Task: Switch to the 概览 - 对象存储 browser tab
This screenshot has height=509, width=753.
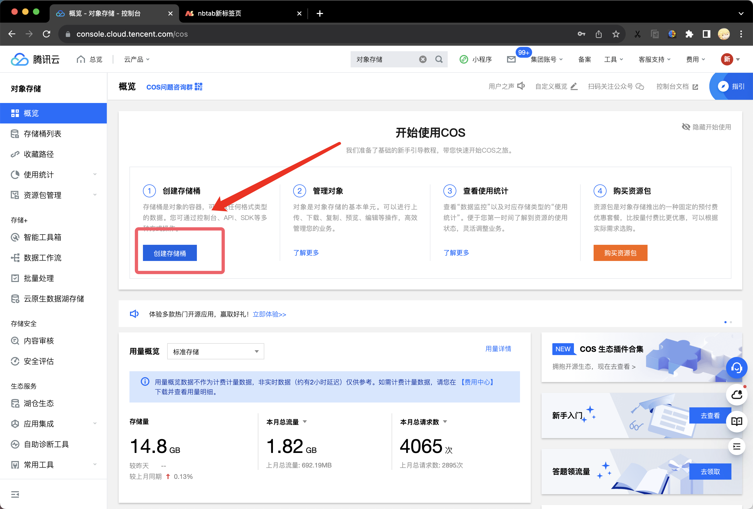Action: [114, 13]
